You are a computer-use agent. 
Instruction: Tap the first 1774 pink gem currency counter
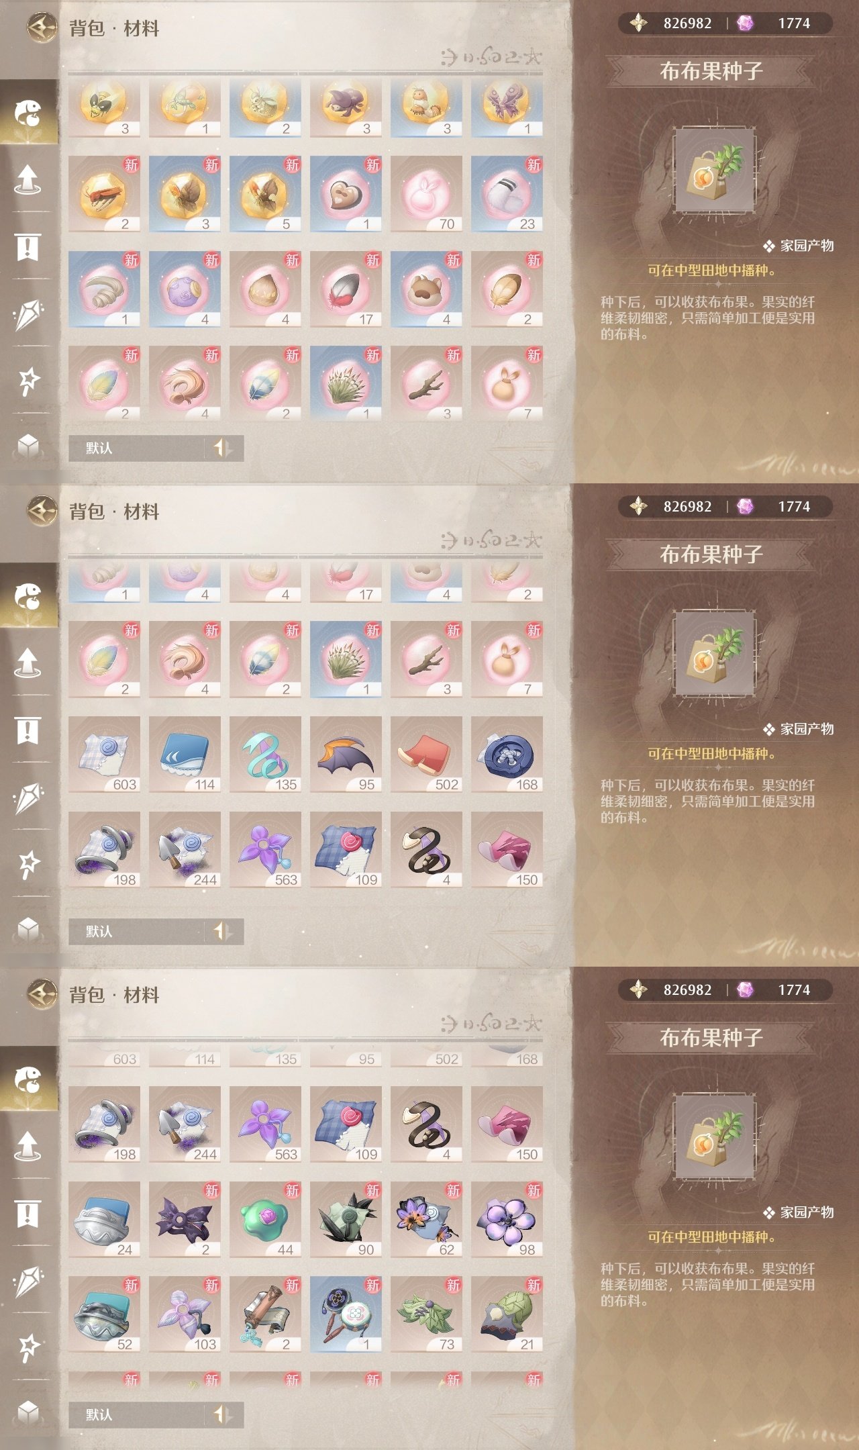pyautogui.click(x=780, y=23)
